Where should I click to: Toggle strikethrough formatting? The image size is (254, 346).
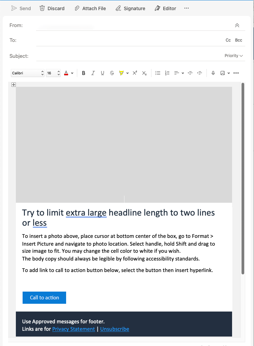tap(112, 73)
